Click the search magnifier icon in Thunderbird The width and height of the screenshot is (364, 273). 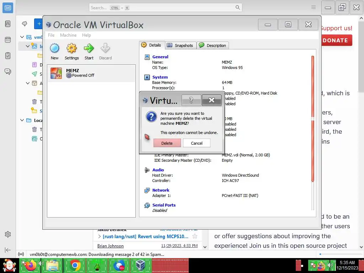pyautogui.click(x=238, y=7)
